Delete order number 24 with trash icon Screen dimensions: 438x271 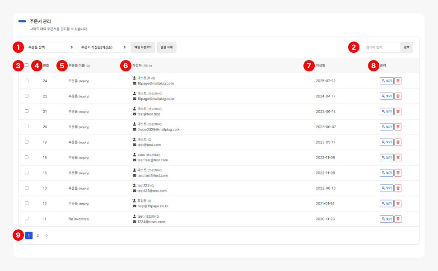[398, 81]
